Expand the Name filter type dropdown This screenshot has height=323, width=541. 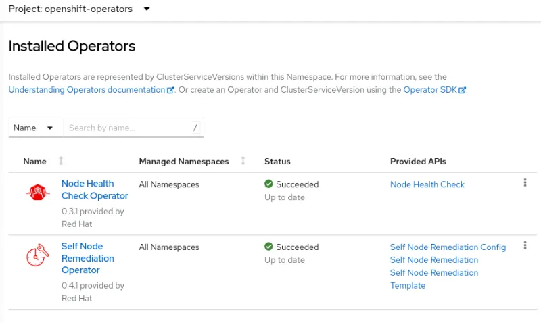click(x=36, y=128)
